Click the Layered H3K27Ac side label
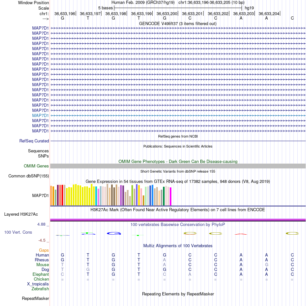Viewport: 306px width, 306px height. (21, 214)
